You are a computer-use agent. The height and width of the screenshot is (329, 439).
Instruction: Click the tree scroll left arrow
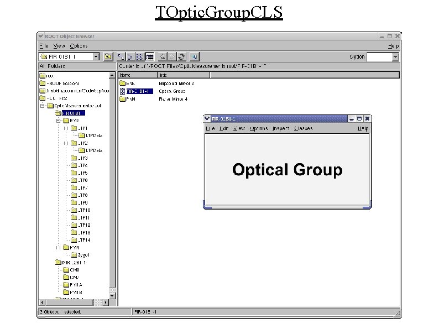(x=42, y=302)
